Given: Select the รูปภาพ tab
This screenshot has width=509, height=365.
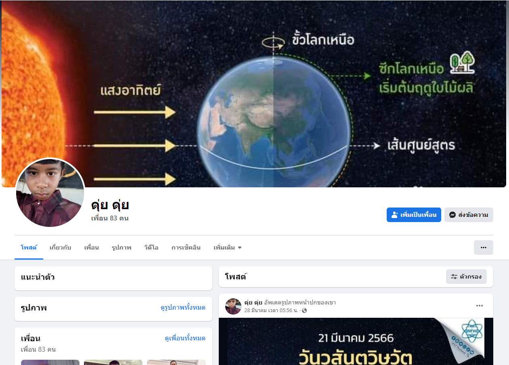Looking at the screenshot, I should pyautogui.click(x=121, y=248).
